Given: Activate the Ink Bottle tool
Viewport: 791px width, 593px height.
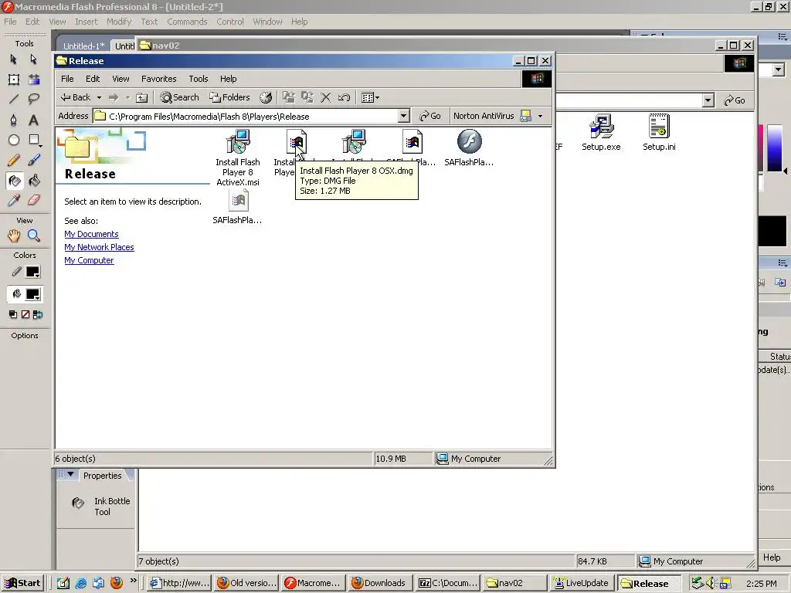Looking at the screenshot, I should click(14, 181).
